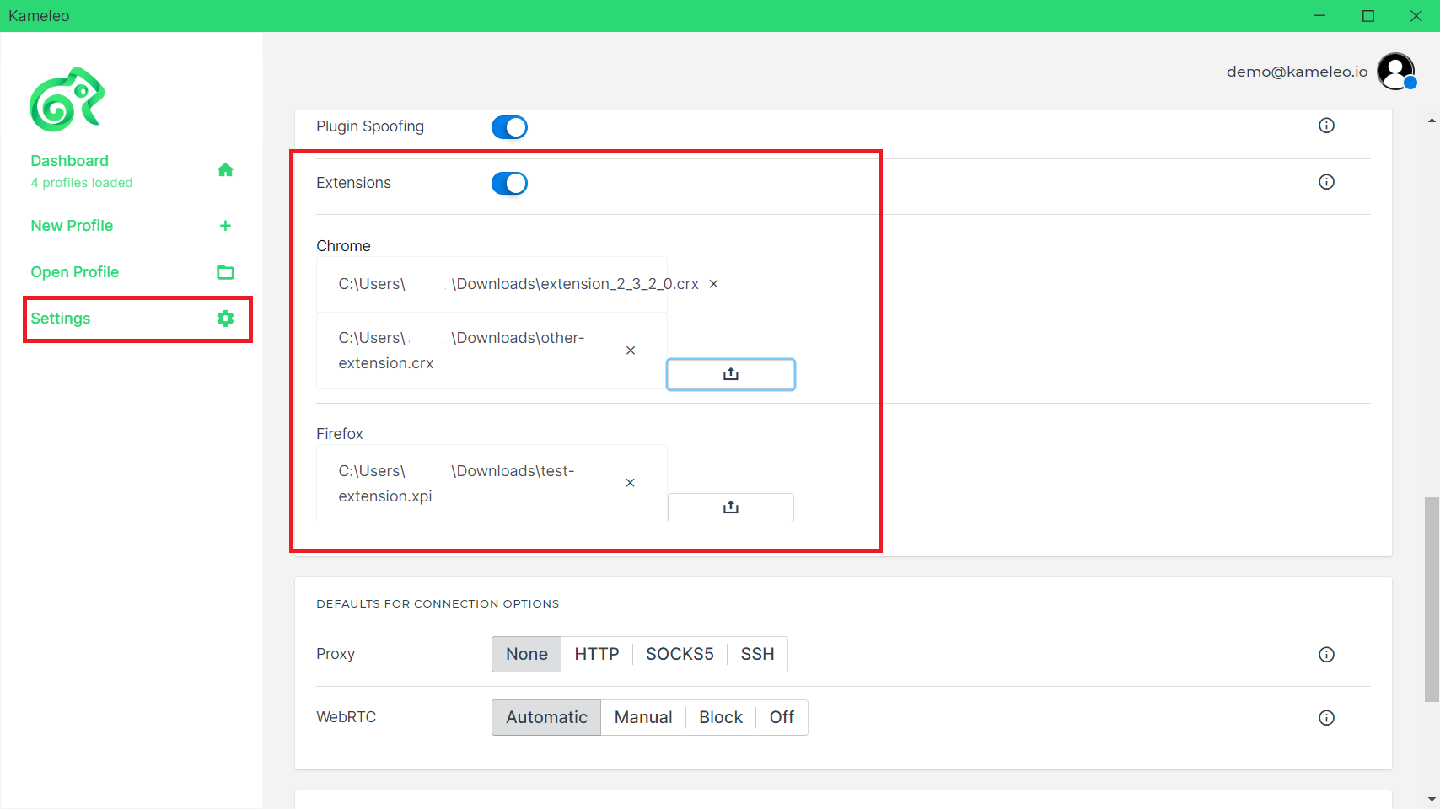This screenshot has width=1440, height=809.
Task: Set WebRTC to Automatic
Action: point(546,717)
